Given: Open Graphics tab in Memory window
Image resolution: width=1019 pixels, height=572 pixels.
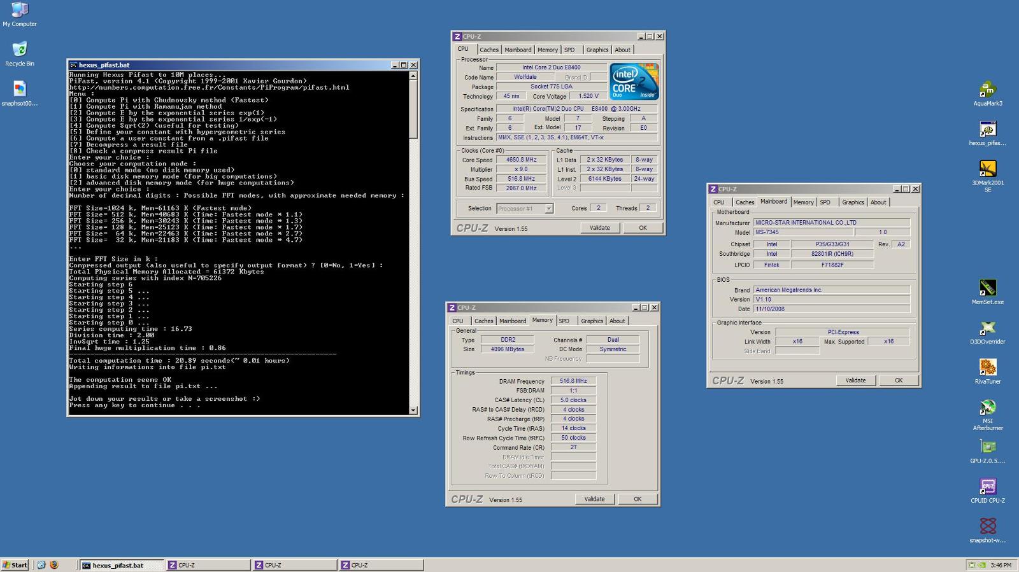Looking at the screenshot, I should point(592,321).
